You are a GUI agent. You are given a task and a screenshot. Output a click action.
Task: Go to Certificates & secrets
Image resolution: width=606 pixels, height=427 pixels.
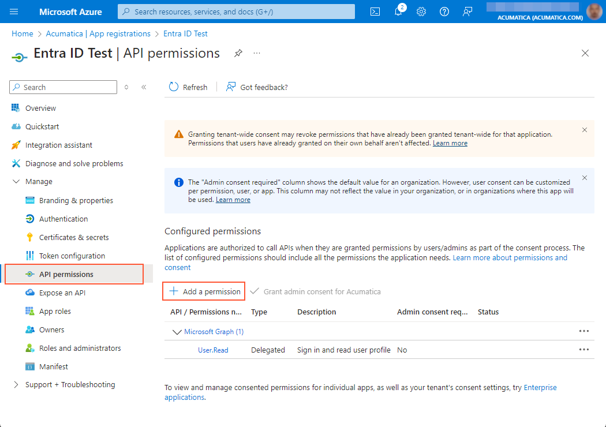coord(74,237)
